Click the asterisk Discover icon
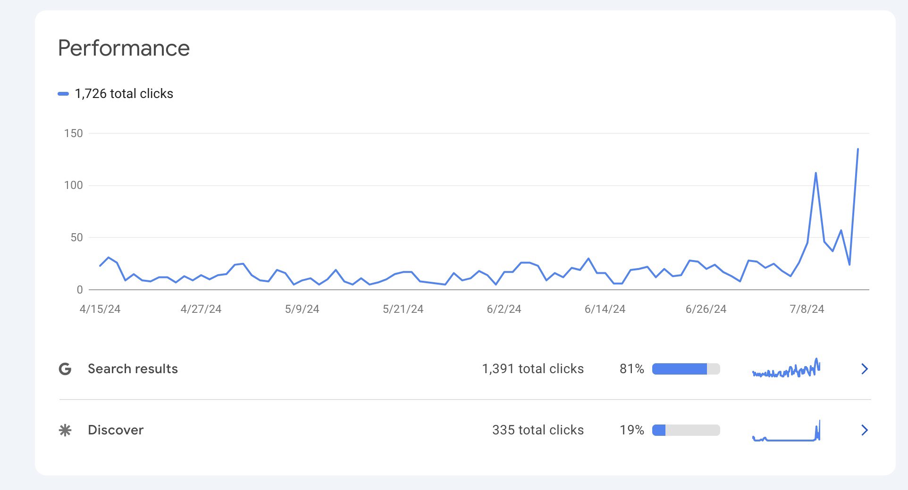This screenshot has height=490, width=908. (x=65, y=430)
